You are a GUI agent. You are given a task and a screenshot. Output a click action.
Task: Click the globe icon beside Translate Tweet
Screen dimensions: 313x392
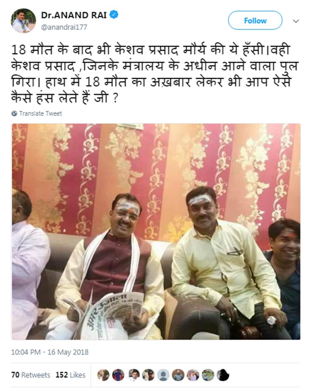click(x=14, y=113)
